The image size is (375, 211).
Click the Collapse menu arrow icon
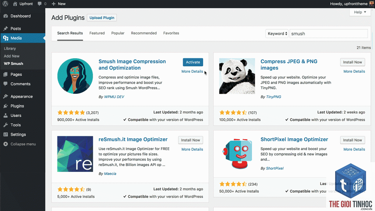(x=5, y=144)
